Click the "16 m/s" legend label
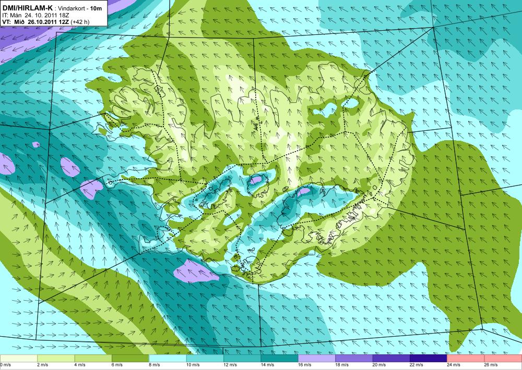 coord(305,365)
